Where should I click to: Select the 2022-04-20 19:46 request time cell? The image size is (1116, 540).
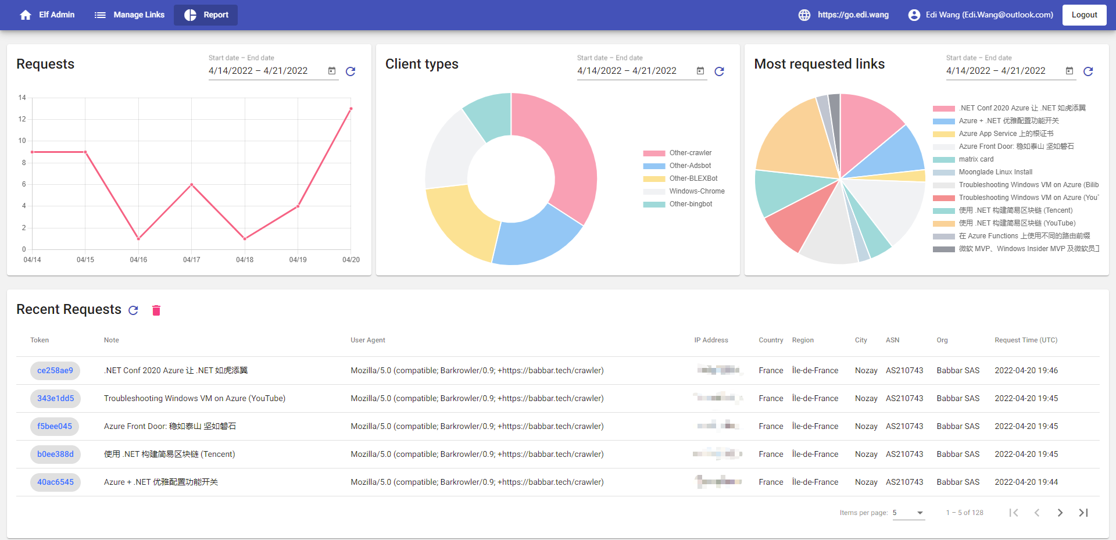click(x=1026, y=371)
